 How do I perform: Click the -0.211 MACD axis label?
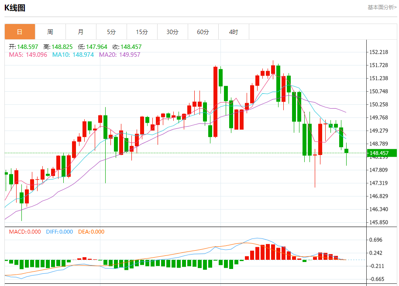[377, 266]
